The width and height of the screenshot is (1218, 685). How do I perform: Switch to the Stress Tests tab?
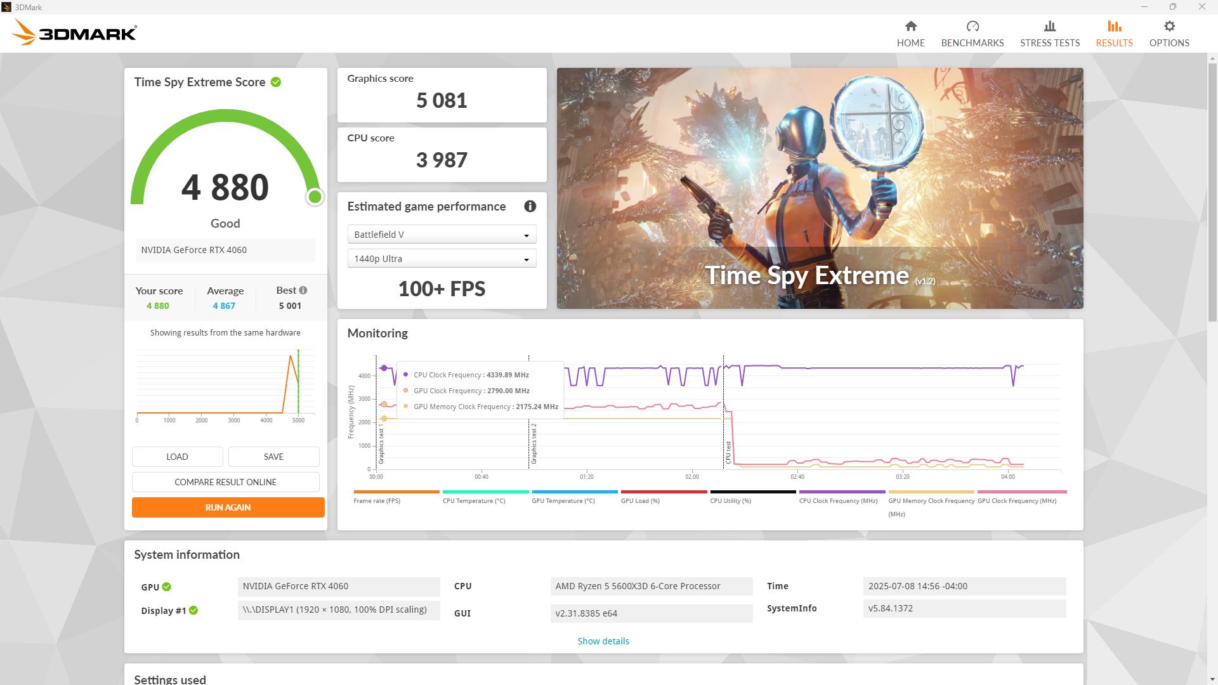point(1049,32)
